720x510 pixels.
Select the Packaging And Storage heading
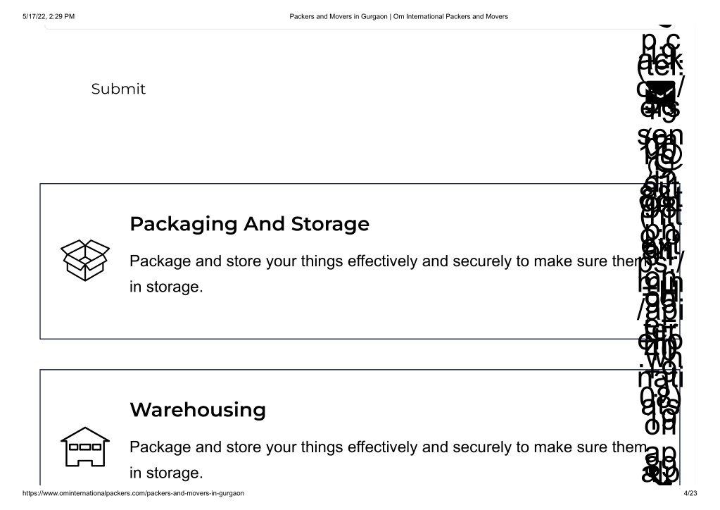[x=249, y=224]
